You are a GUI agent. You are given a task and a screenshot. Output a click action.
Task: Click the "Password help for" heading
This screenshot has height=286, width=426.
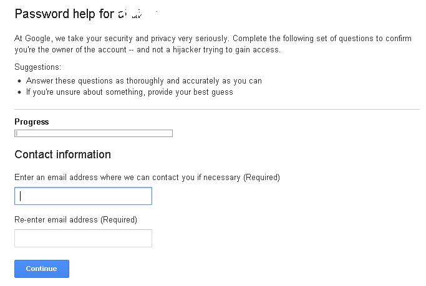63,13
